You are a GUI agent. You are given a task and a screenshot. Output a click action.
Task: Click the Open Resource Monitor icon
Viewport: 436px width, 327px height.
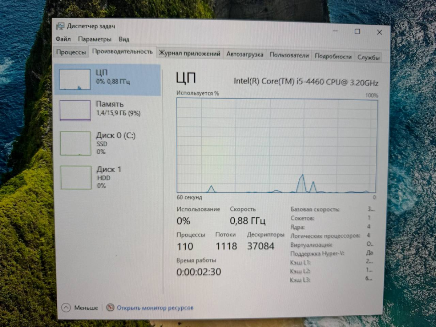click(110, 307)
